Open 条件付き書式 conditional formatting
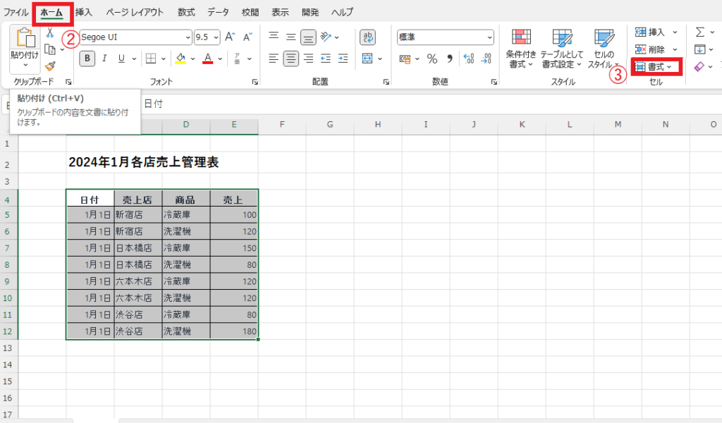This screenshot has width=722, height=423. [x=521, y=49]
